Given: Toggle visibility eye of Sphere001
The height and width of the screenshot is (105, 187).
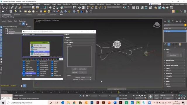Looking at the screenshot, I should 5,31.
